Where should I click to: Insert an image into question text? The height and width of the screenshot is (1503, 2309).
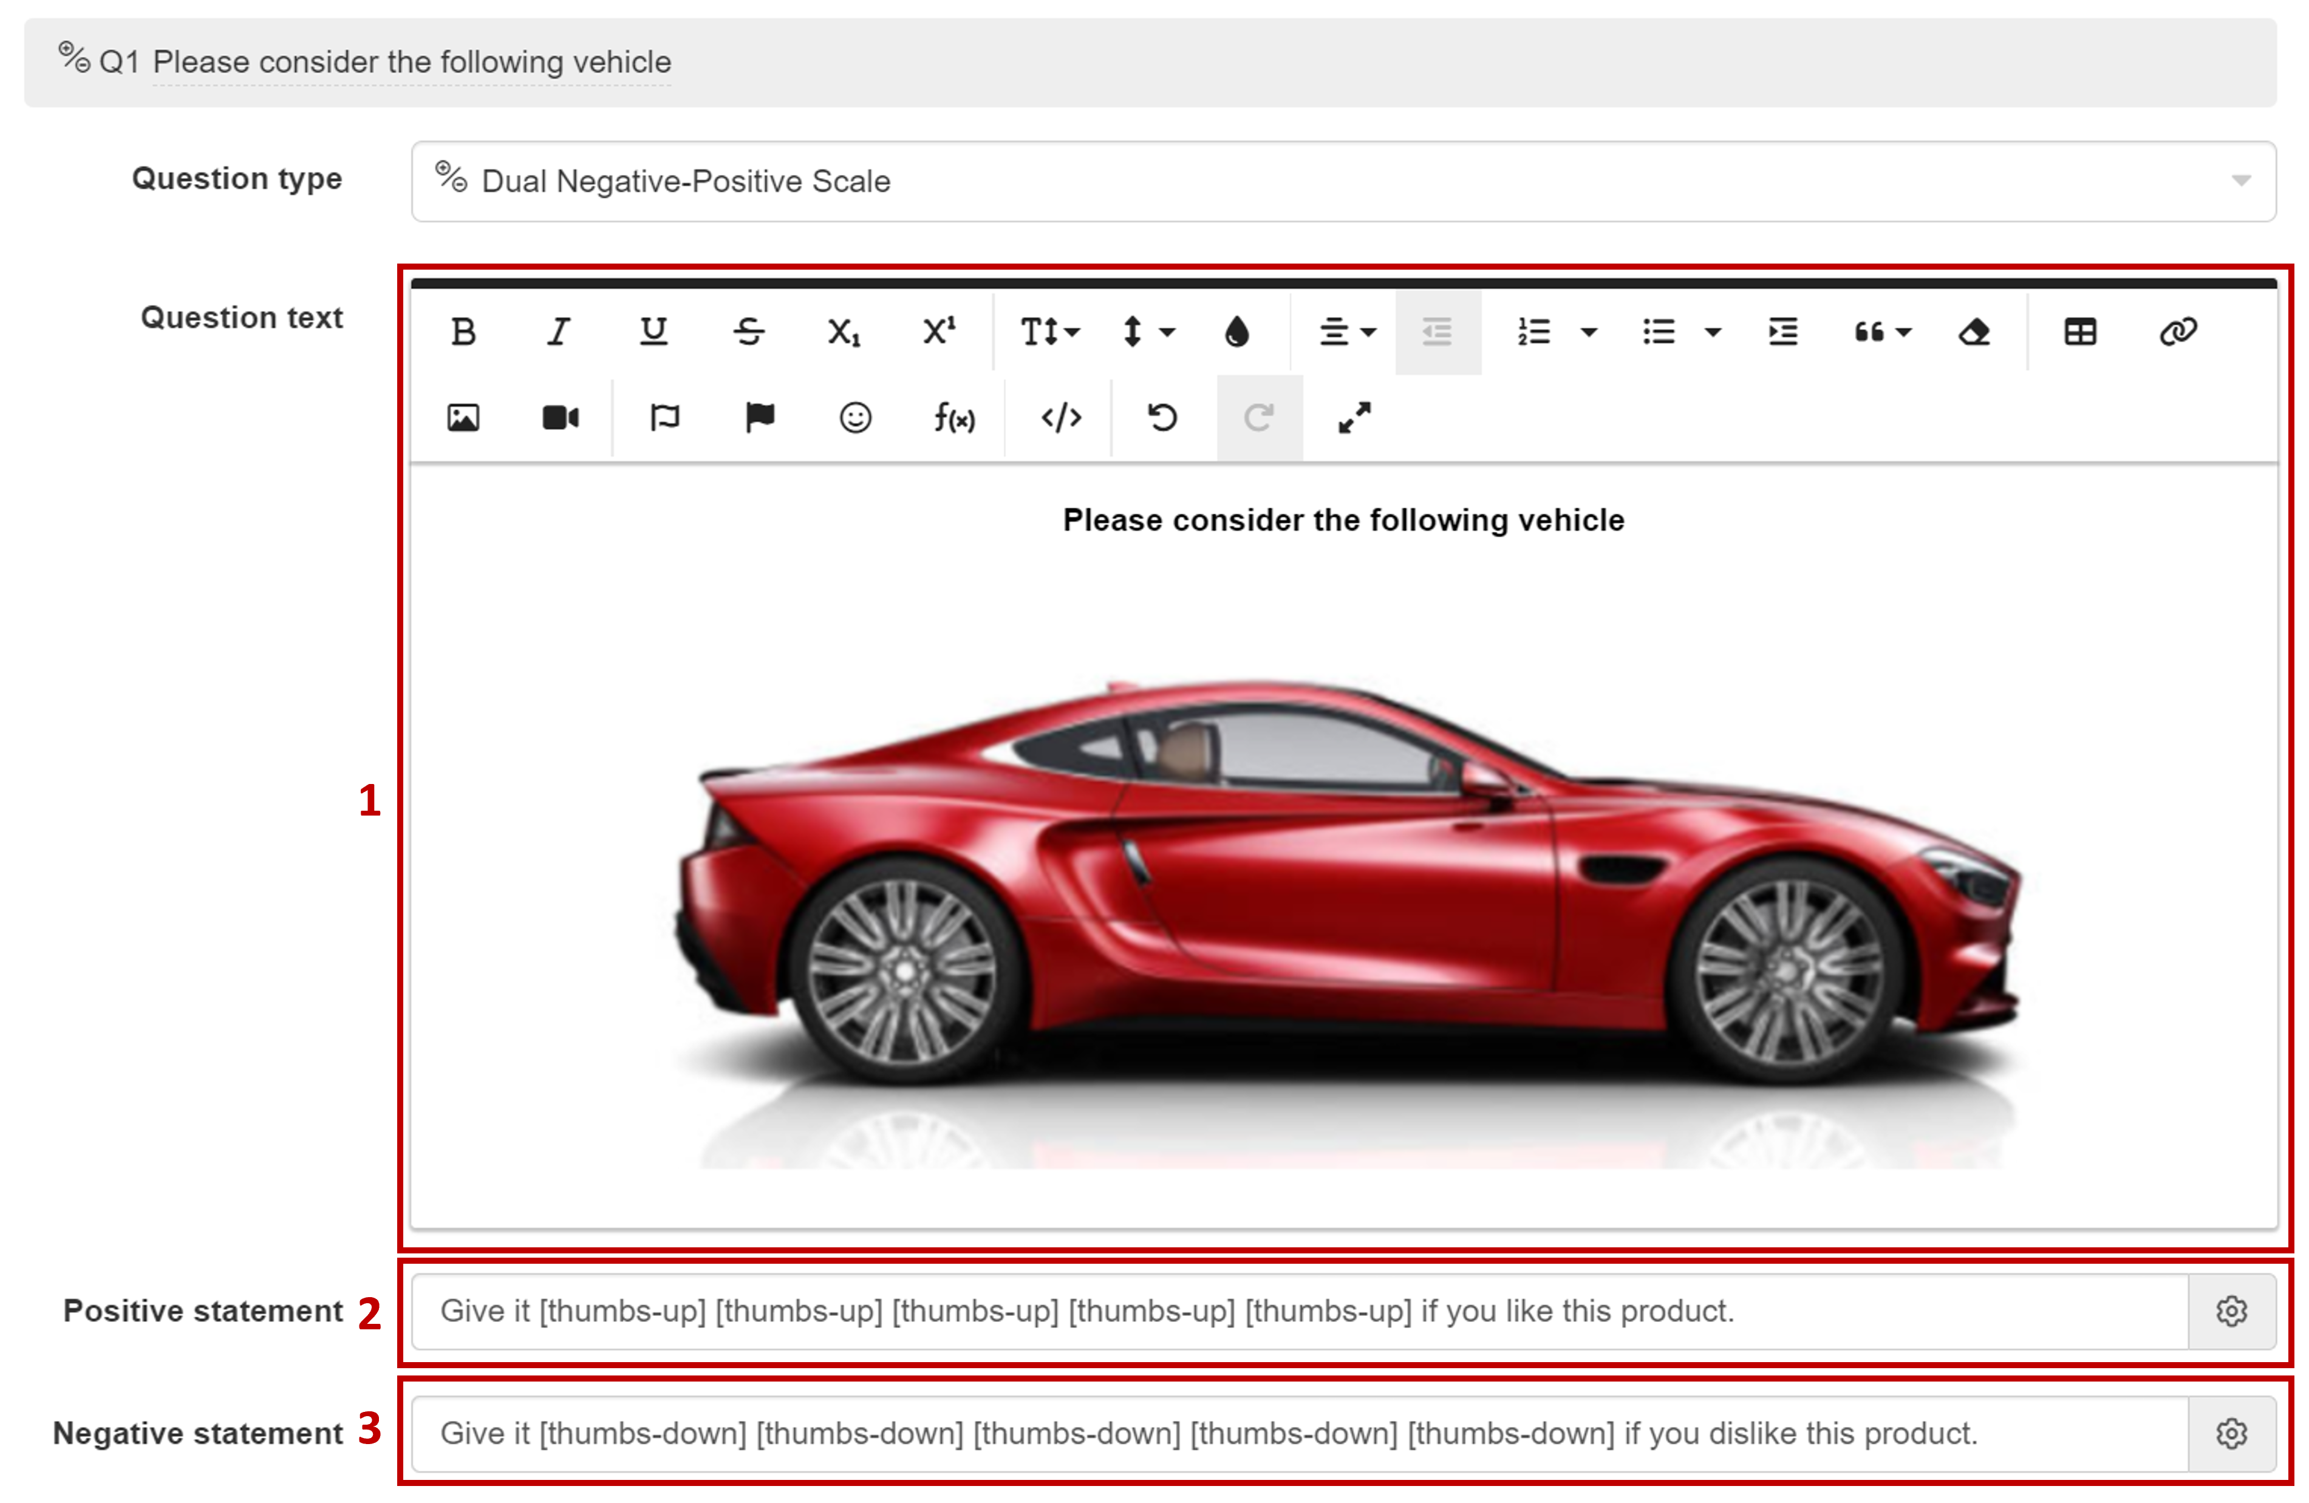pyautogui.click(x=464, y=418)
